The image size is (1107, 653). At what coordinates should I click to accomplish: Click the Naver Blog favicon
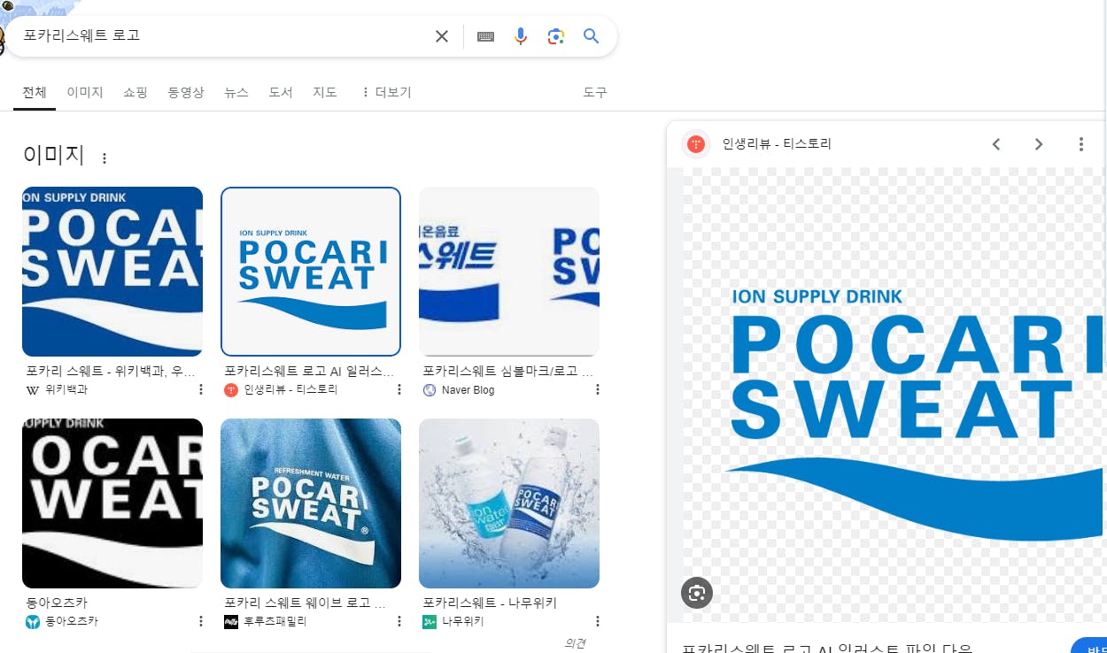pyautogui.click(x=430, y=390)
